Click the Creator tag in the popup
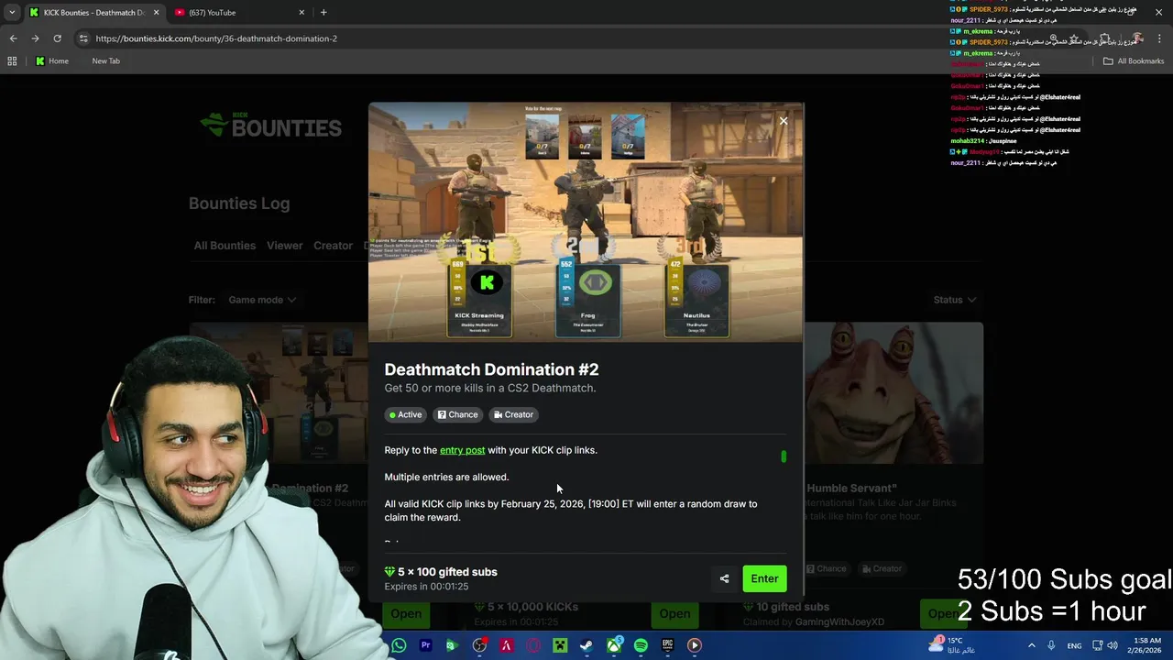The height and width of the screenshot is (660, 1173). pyautogui.click(x=513, y=414)
